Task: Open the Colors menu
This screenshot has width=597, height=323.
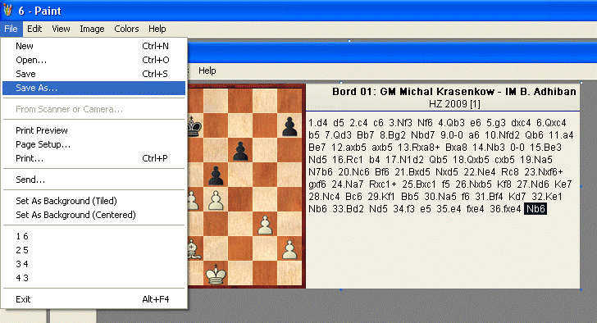Action: click(126, 29)
